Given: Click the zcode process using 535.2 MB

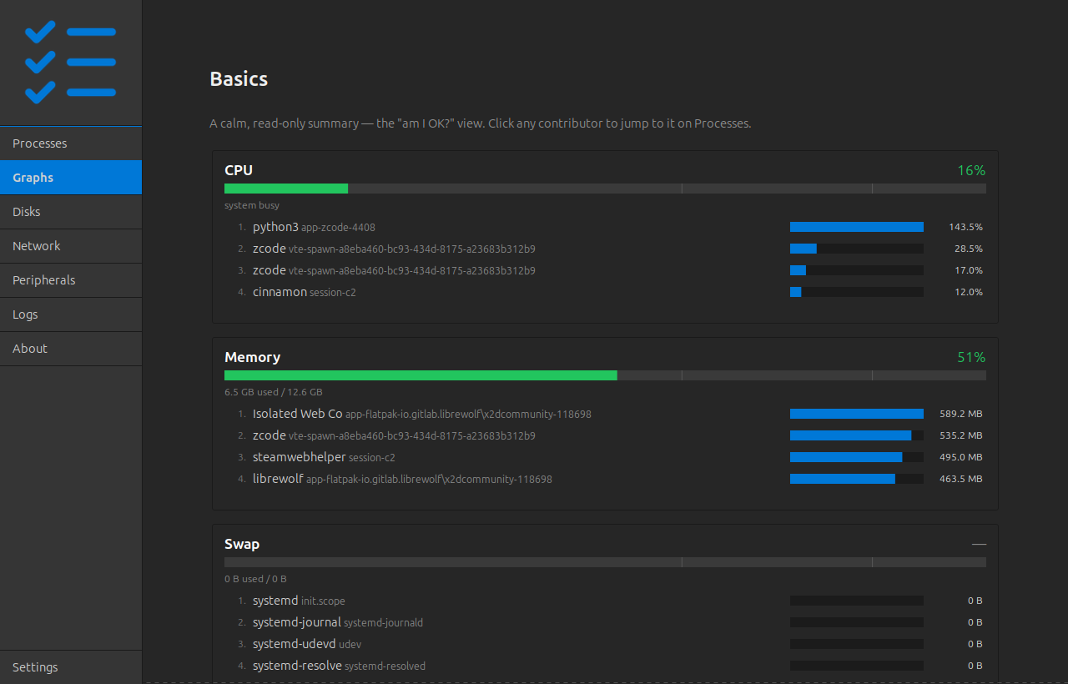Looking at the screenshot, I should (605, 435).
